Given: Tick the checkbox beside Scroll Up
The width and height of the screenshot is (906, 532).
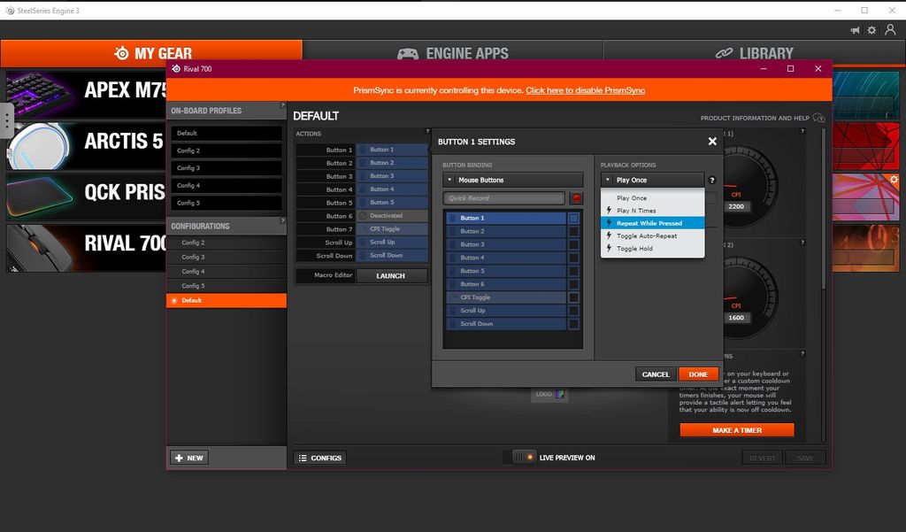Looking at the screenshot, I should [574, 310].
